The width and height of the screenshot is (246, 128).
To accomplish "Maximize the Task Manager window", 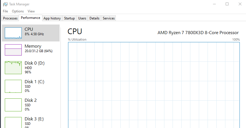I will 227,4.
